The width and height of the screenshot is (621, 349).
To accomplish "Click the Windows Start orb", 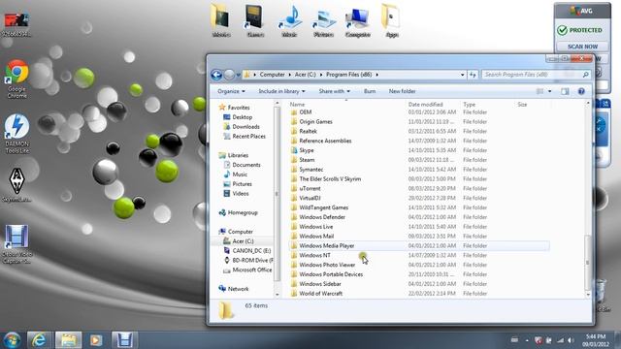I will (x=12, y=340).
